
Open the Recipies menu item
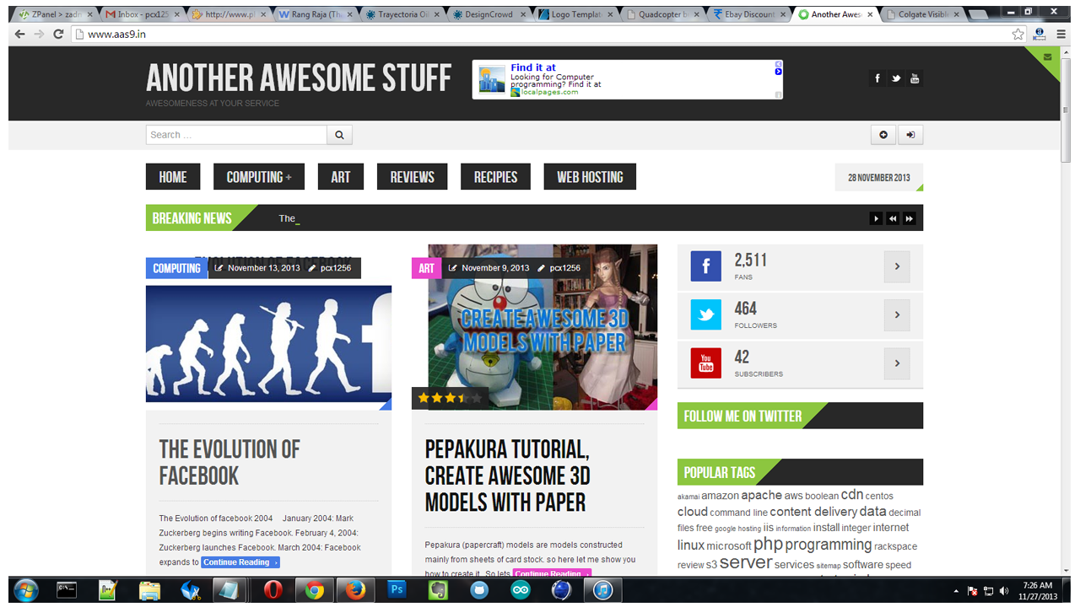495,177
